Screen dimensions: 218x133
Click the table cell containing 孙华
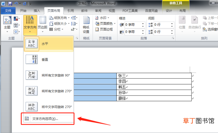point(154,93)
